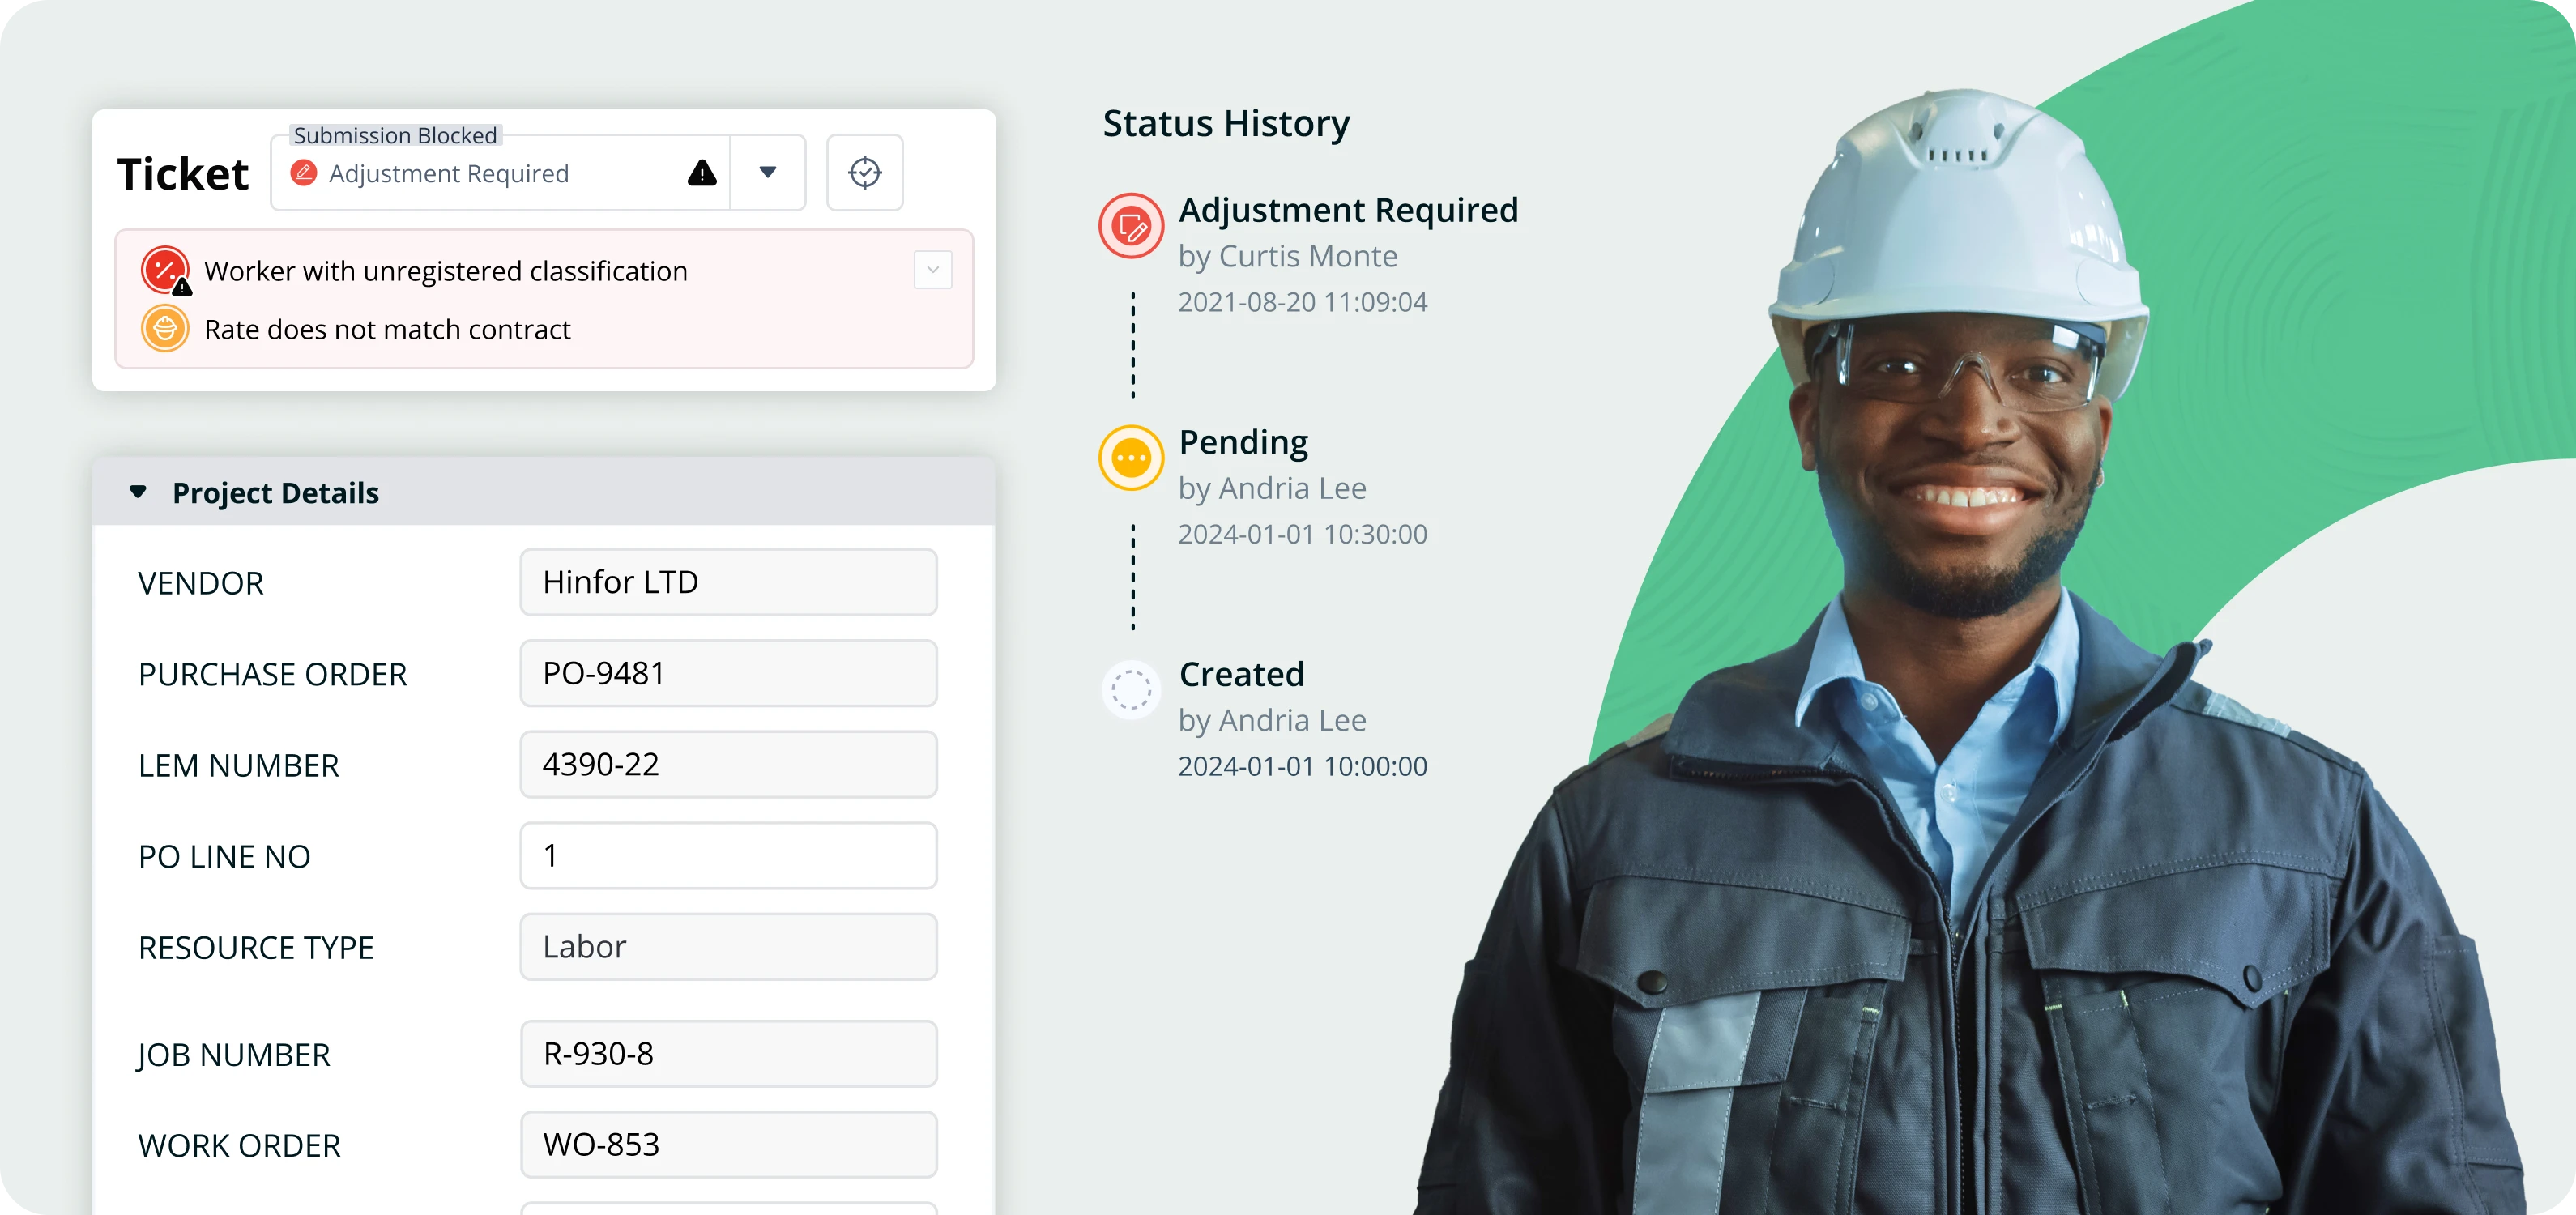This screenshot has height=1215, width=2576.
Task: Click the Curtis Monte author name
Action: click(x=1308, y=256)
